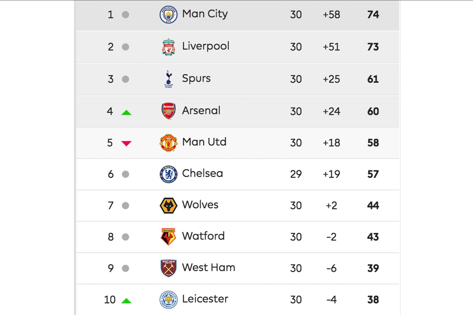Click the Liverpool club crest

pyautogui.click(x=168, y=47)
